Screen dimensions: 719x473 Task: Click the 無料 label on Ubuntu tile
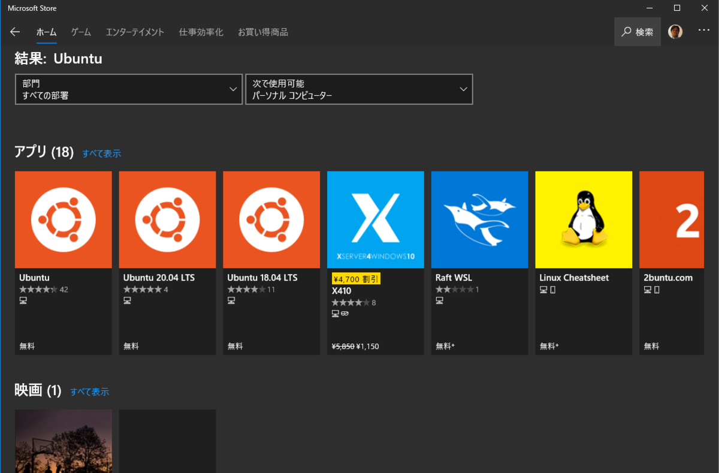[27, 347]
